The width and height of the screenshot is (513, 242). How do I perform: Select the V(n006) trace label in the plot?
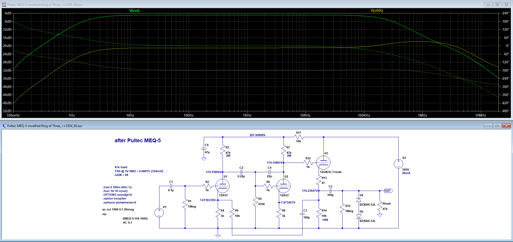377,11
